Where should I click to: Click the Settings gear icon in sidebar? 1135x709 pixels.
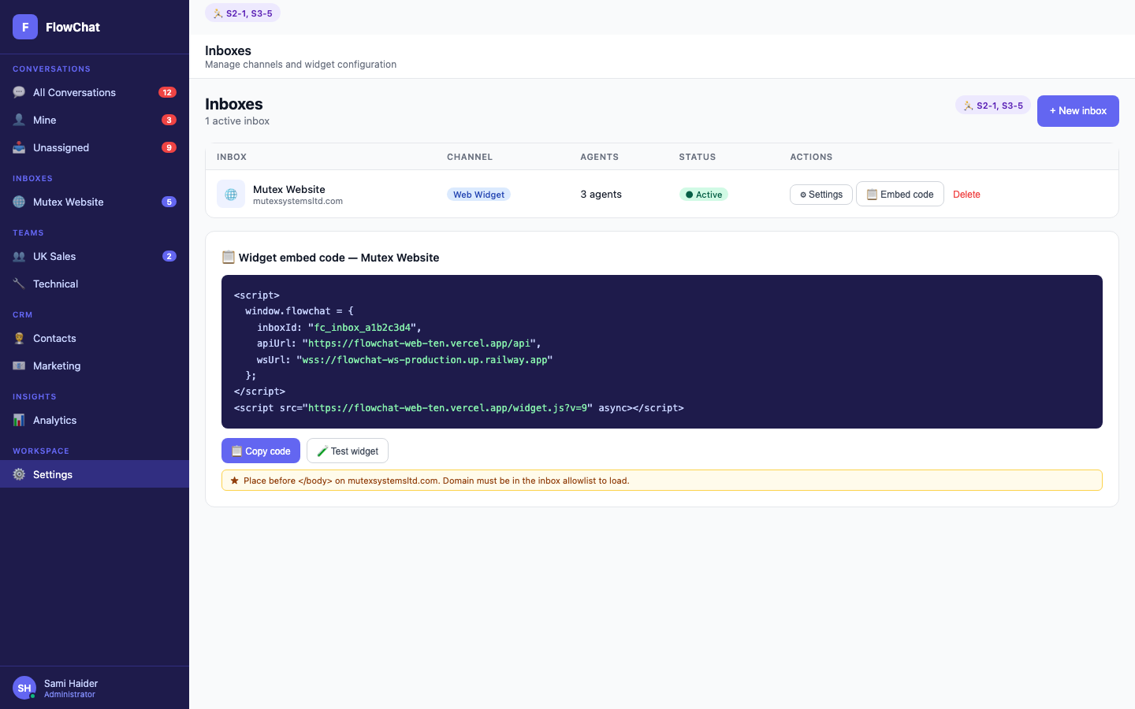tap(19, 474)
